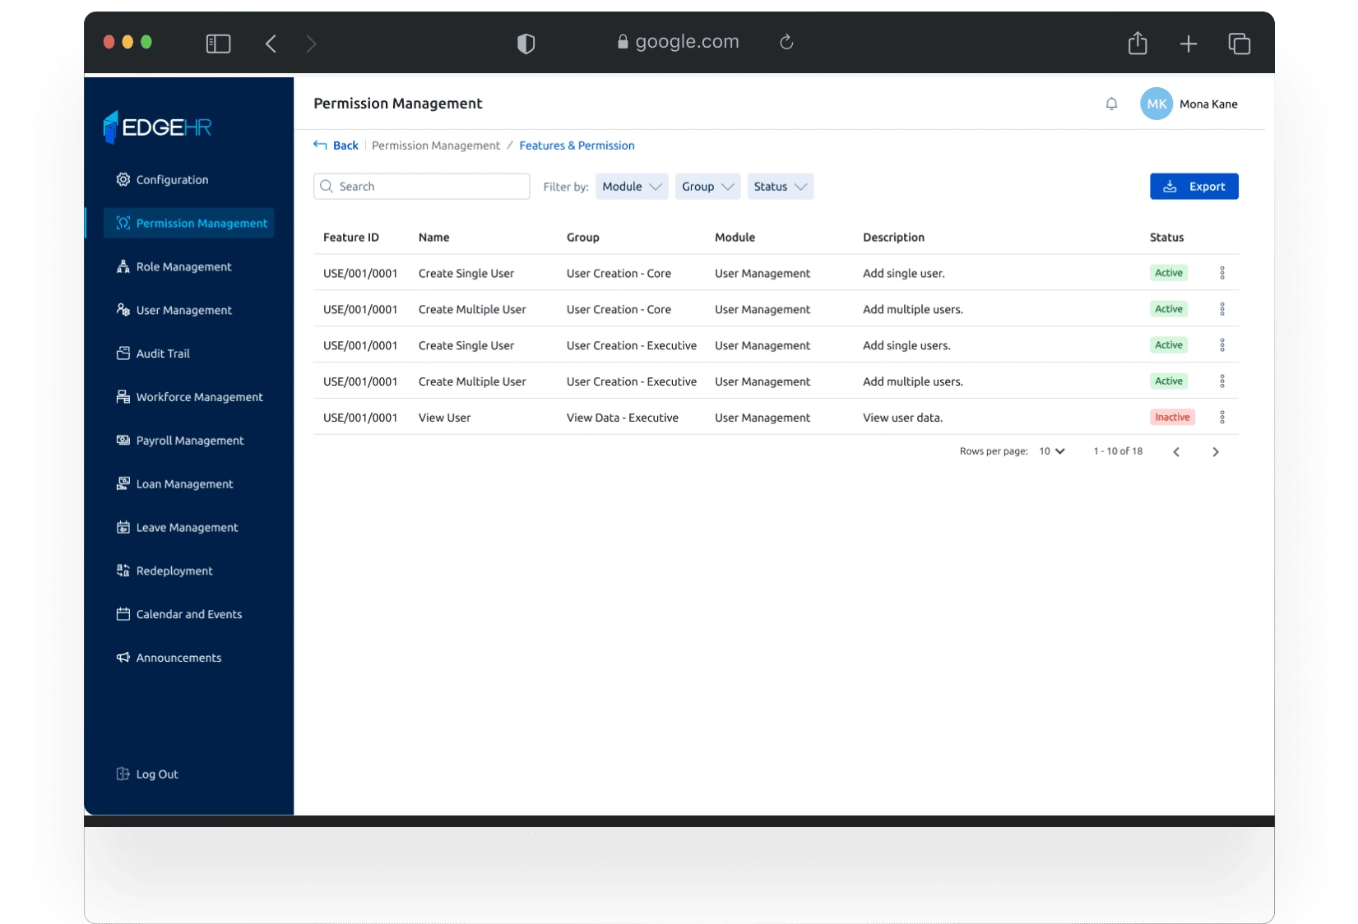Viewport: 1358px width, 924px height.
Task: Click the User Management icon in sidebar
Action: 123,310
